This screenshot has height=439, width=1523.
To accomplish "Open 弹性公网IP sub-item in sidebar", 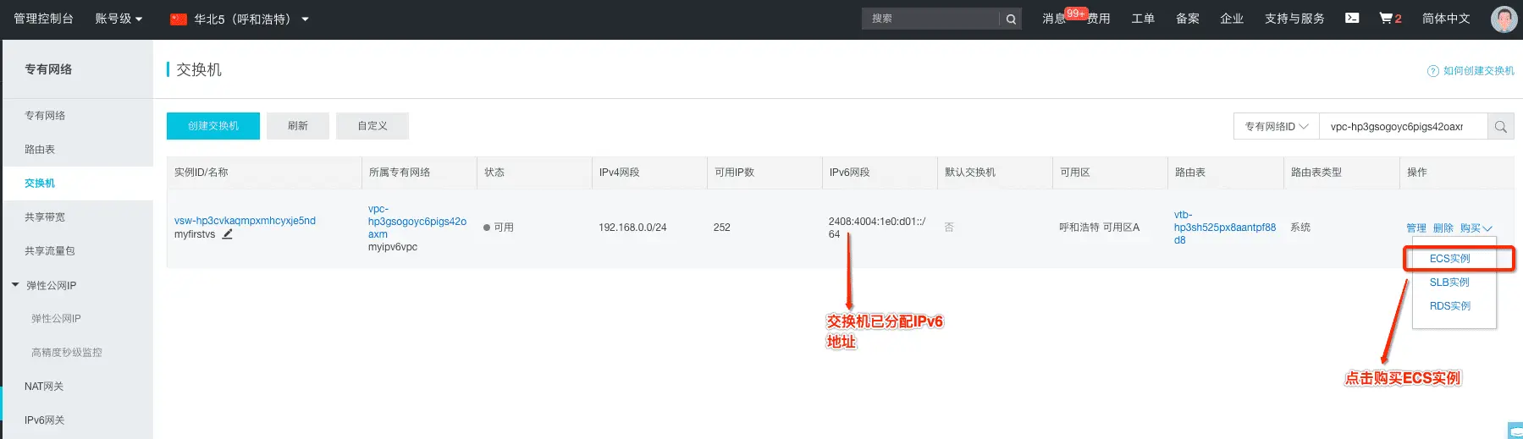I will [56, 319].
